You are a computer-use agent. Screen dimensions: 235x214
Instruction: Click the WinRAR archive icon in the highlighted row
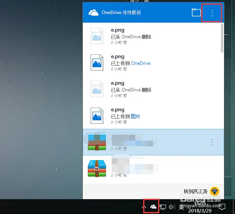coord(97,143)
